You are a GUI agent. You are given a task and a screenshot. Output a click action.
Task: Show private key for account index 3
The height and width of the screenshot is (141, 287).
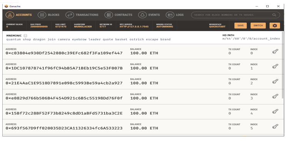pos(275,96)
